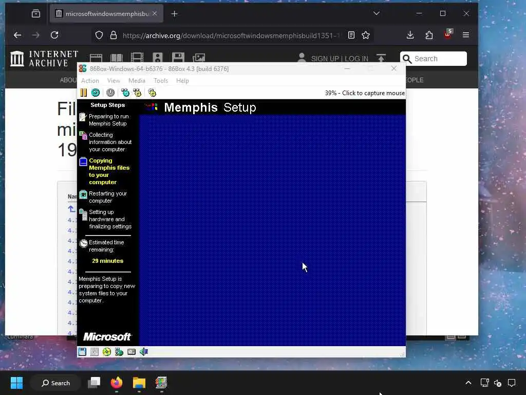Click the Internet Archive Search box
Image resolution: width=526 pixels, height=395 pixels.
434,59
